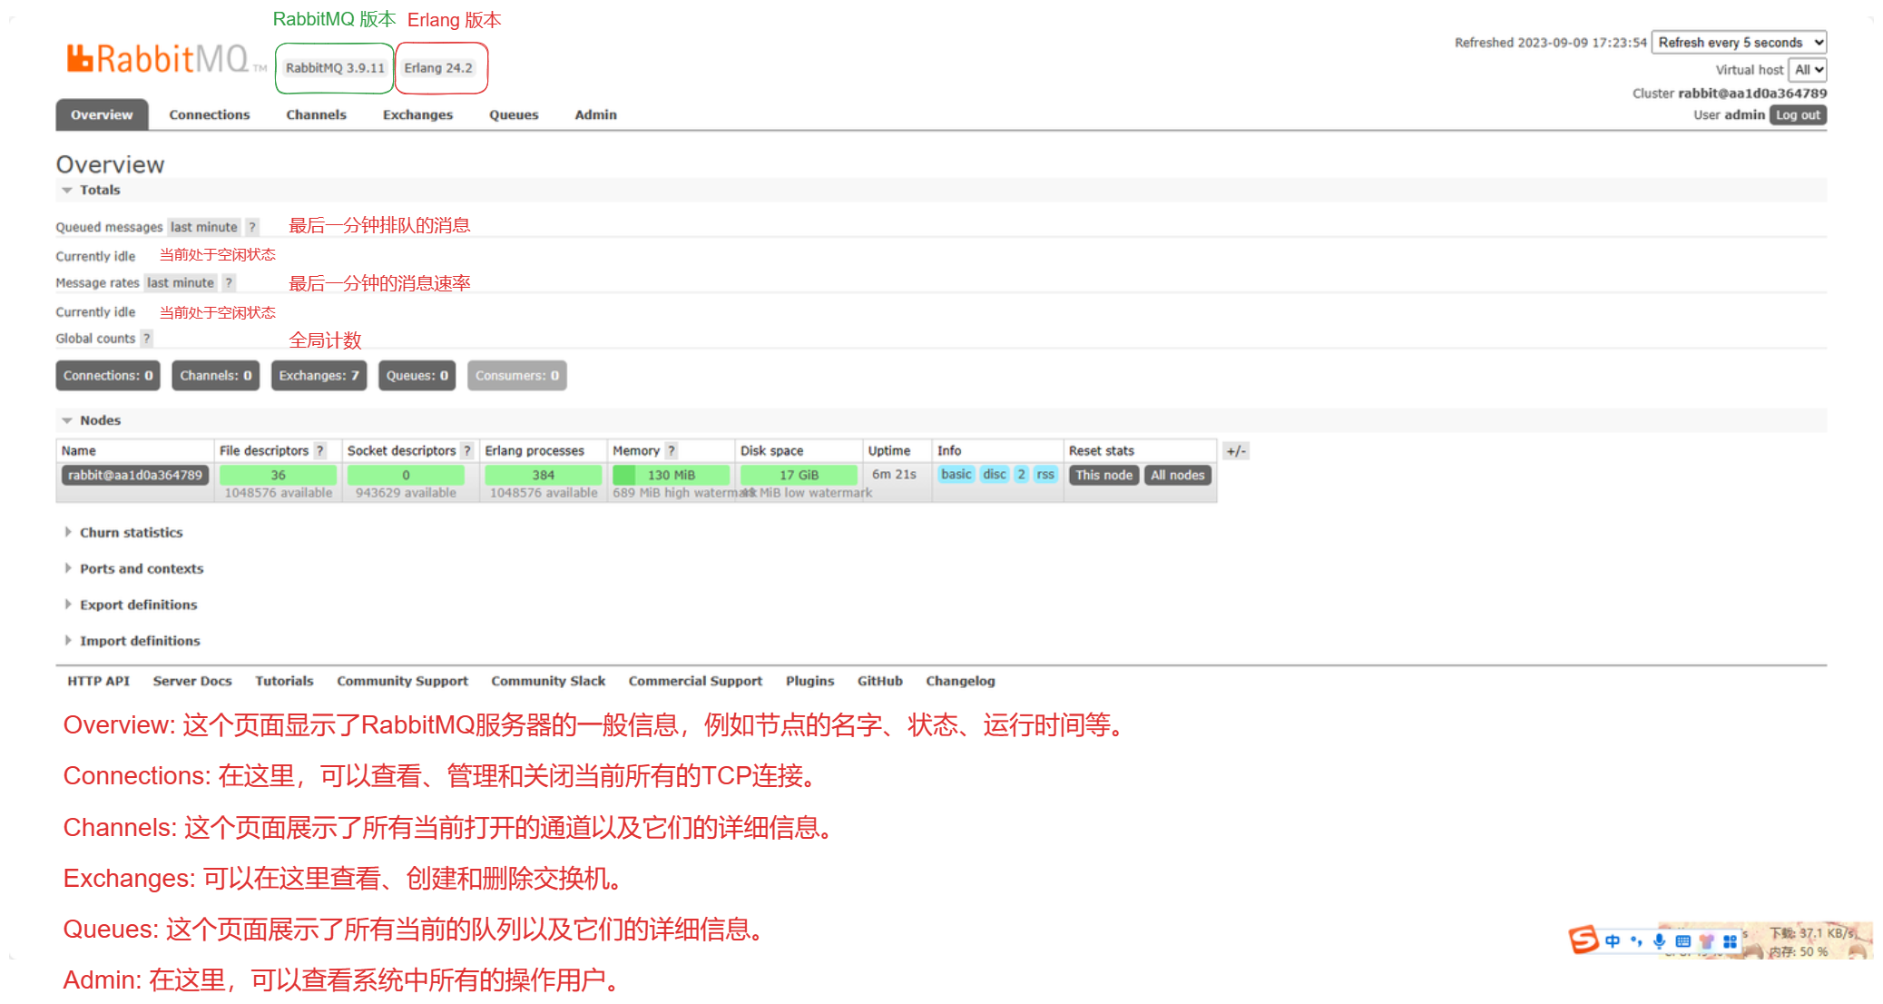The height and width of the screenshot is (1004, 1883).
Task: Open the Tutorials footer link
Action: click(284, 681)
